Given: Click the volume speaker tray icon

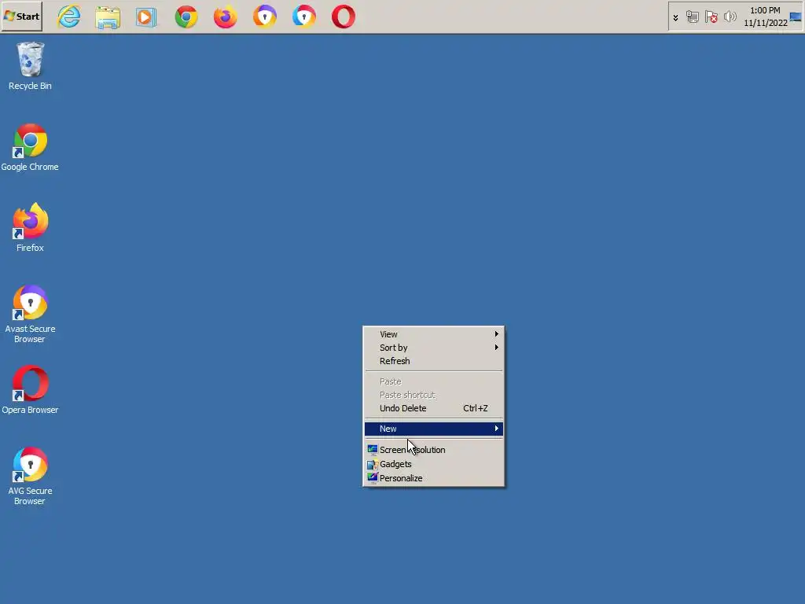Looking at the screenshot, I should (x=730, y=17).
